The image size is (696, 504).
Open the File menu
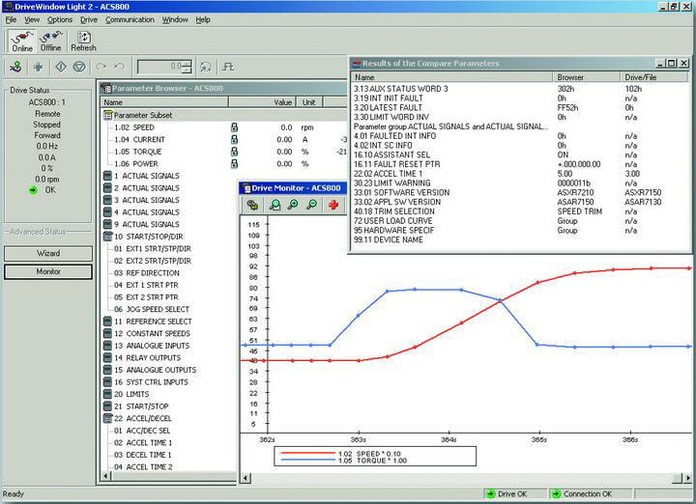tap(11, 20)
